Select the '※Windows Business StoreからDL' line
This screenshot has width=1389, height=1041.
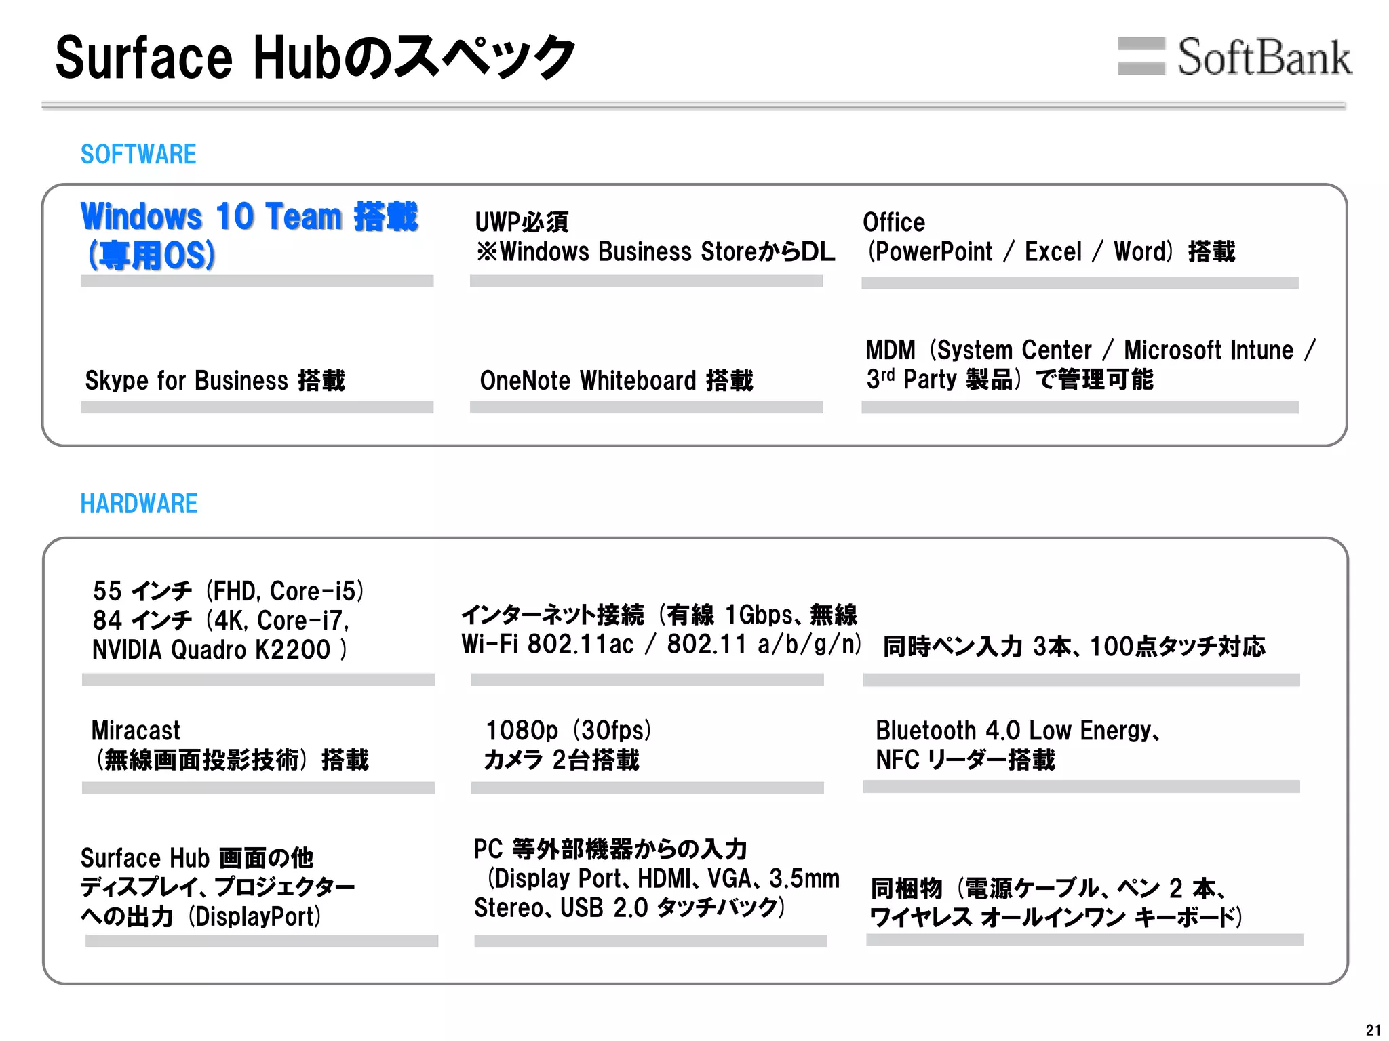655,251
